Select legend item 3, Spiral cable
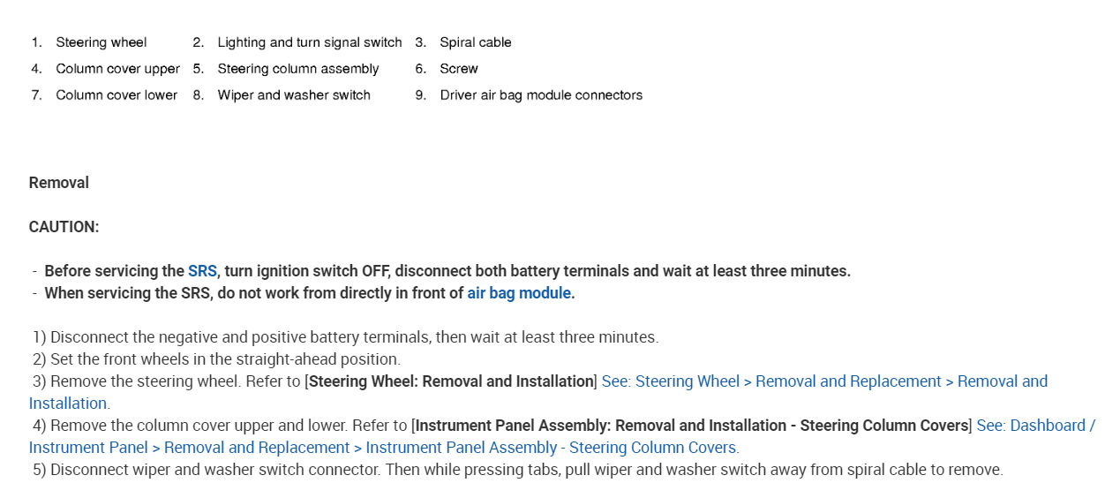Viewport: 1120px width, 498px height. point(475,42)
